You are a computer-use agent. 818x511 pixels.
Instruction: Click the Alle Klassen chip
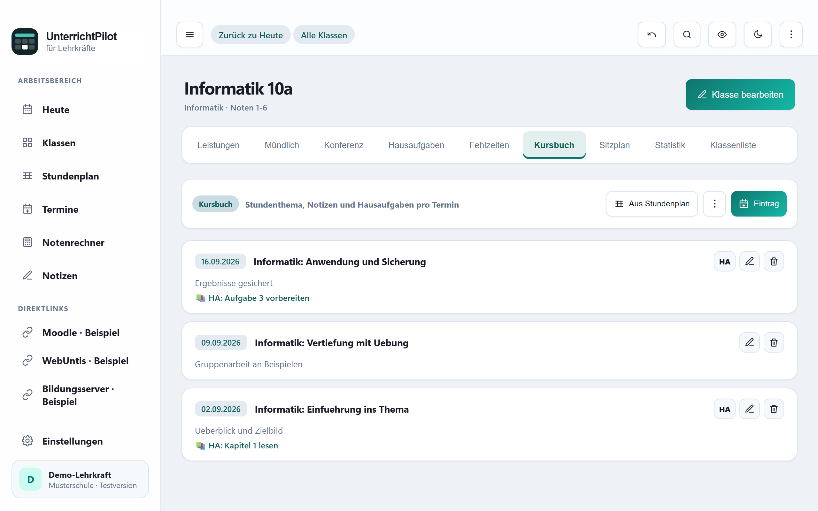point(324,35)
